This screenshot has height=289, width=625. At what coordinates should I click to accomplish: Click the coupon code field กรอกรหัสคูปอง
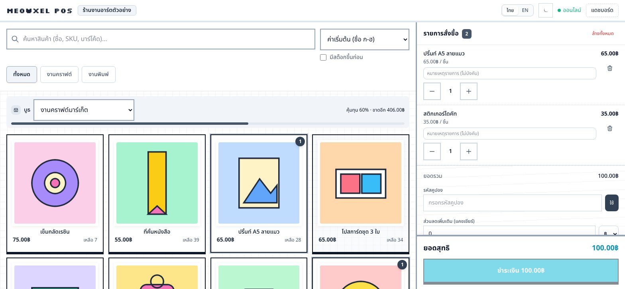coord(512,203)
